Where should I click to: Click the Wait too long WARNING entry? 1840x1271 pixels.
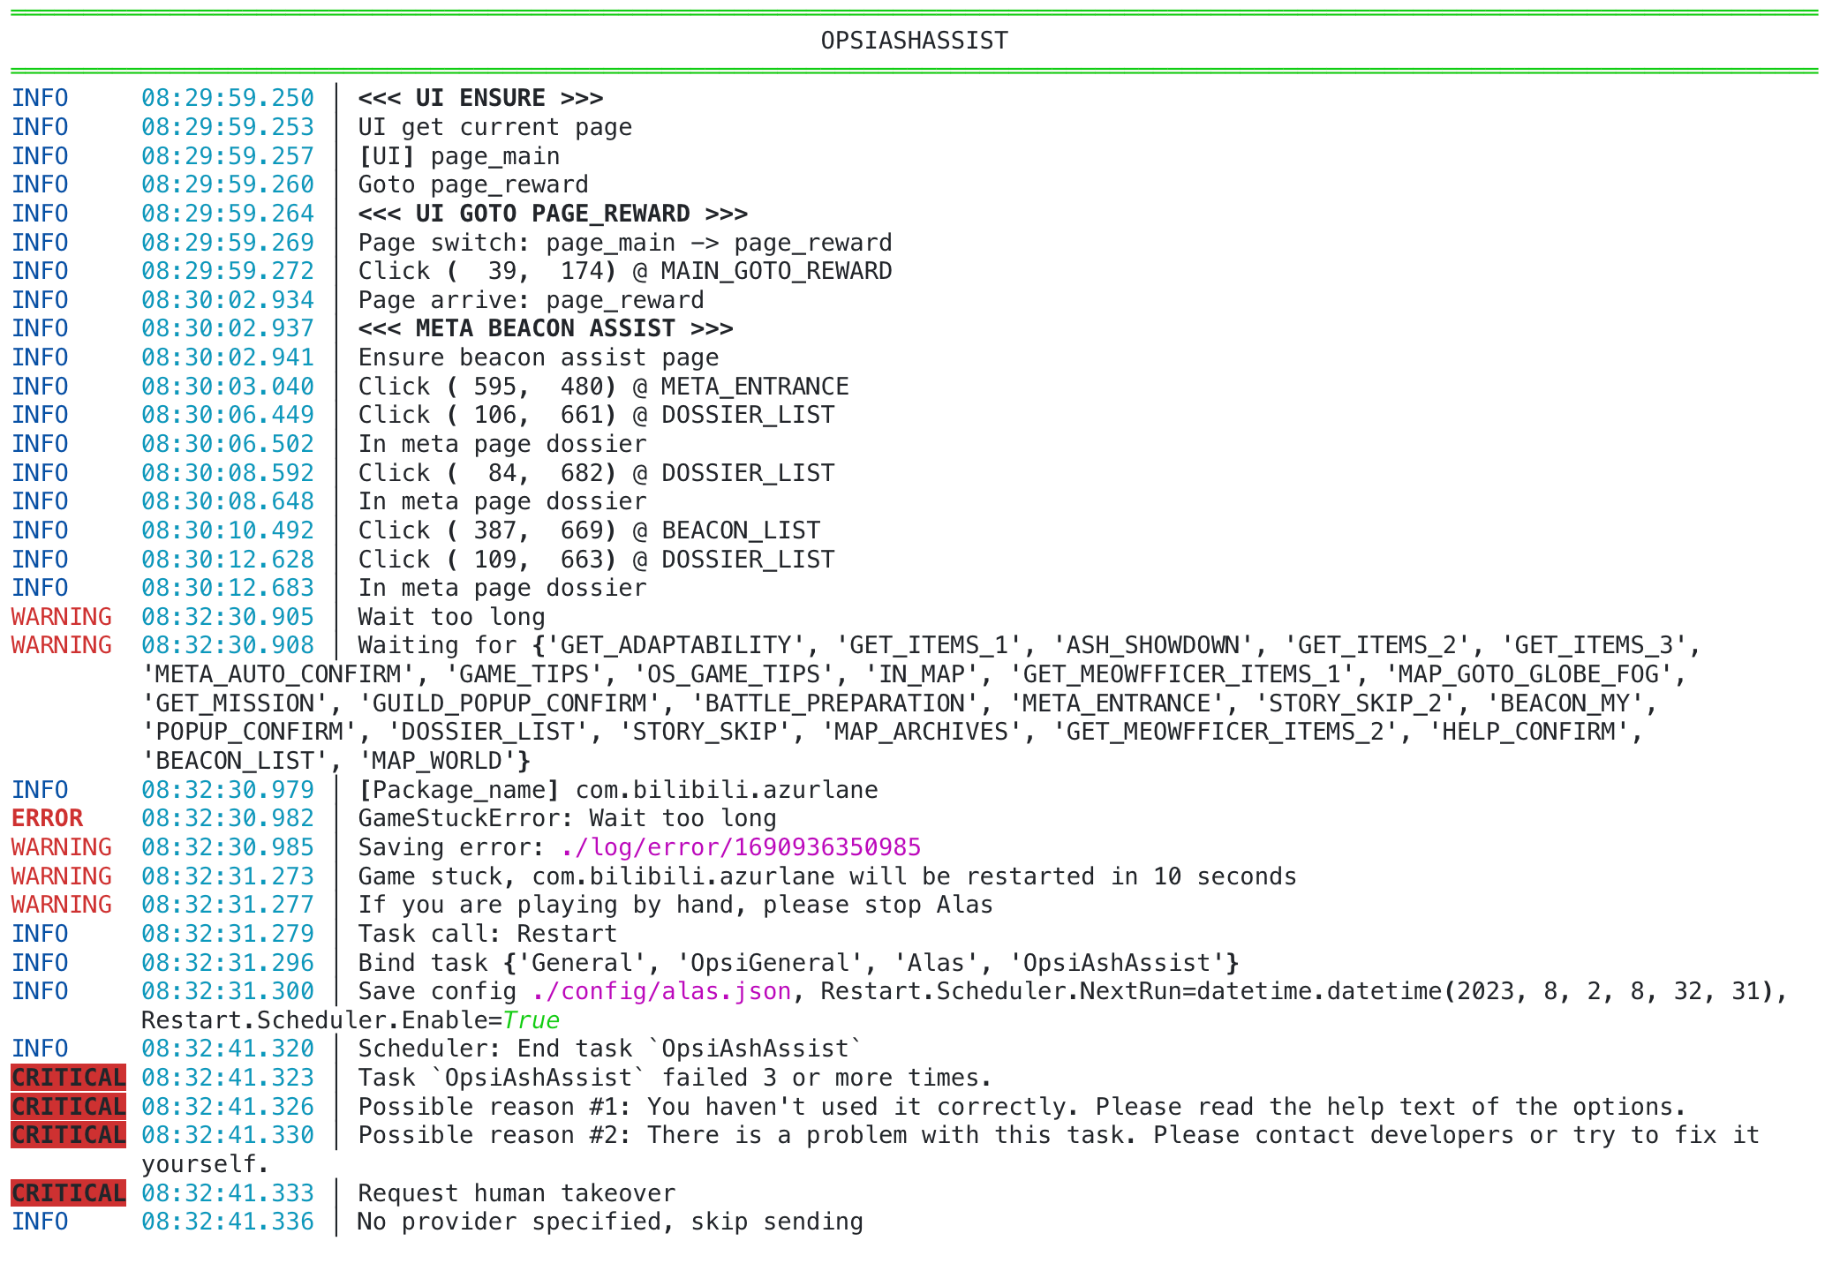pos(449,616)
